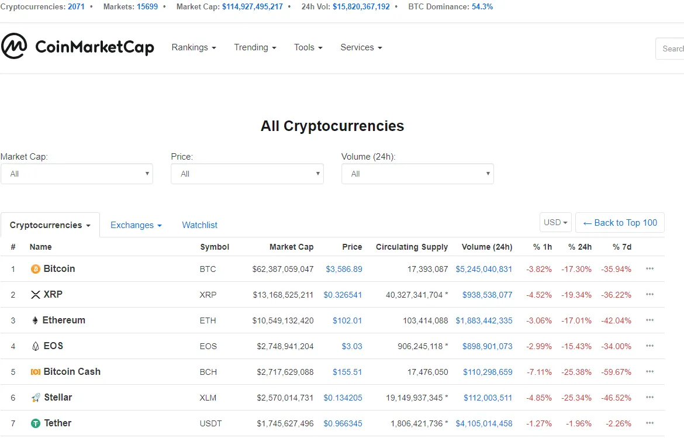Click the Ethereum price $102.01

tap(347, 320)
